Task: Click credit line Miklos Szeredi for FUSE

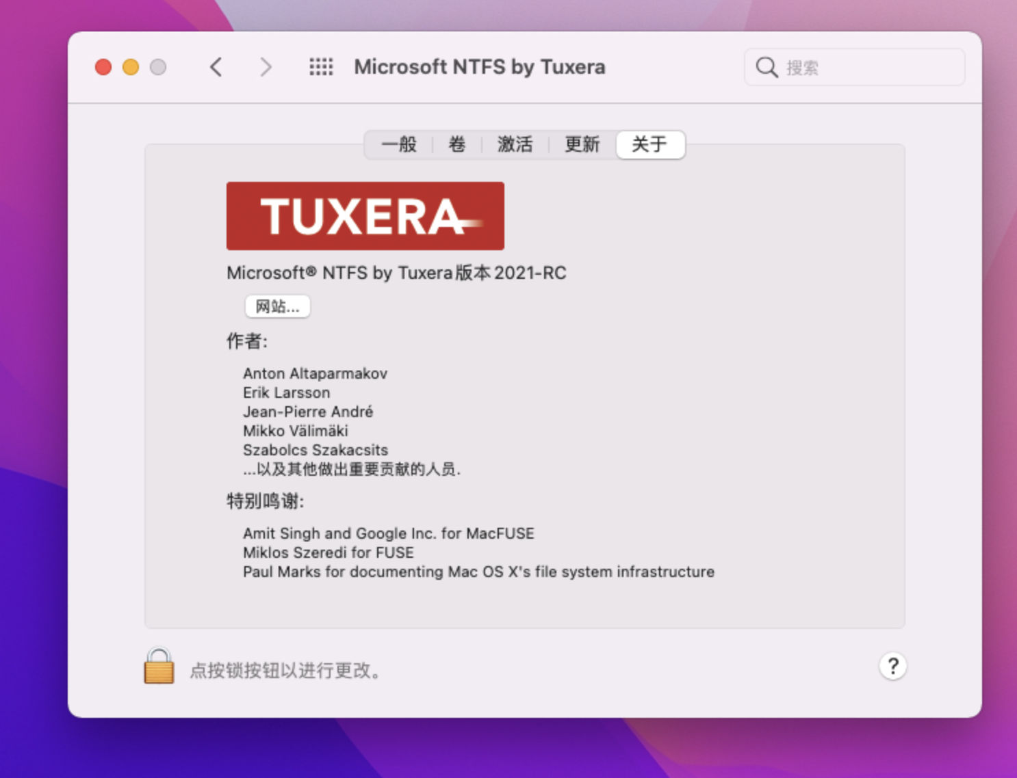Action: (x=328, y=552)
